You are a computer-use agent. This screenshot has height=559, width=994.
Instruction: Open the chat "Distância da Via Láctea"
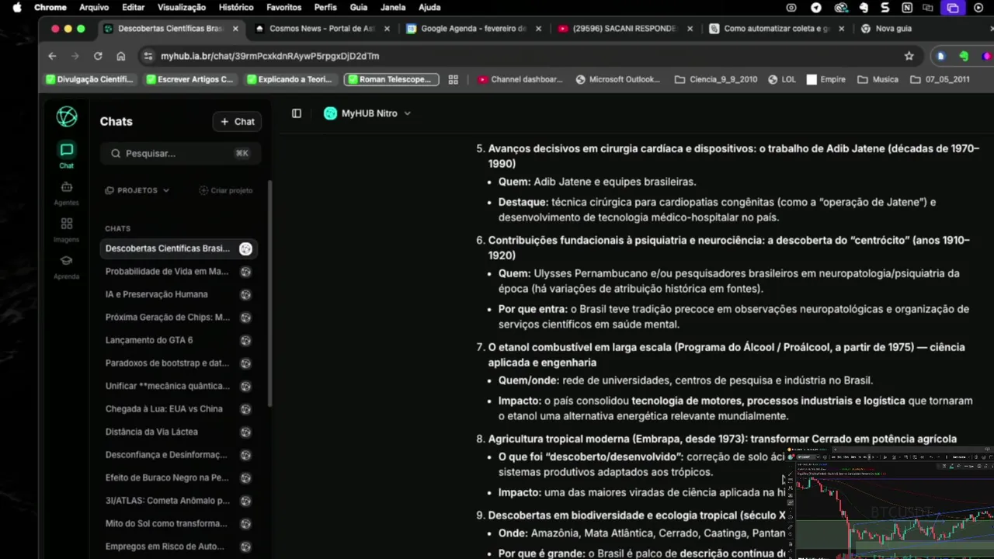tap(179, 432)
